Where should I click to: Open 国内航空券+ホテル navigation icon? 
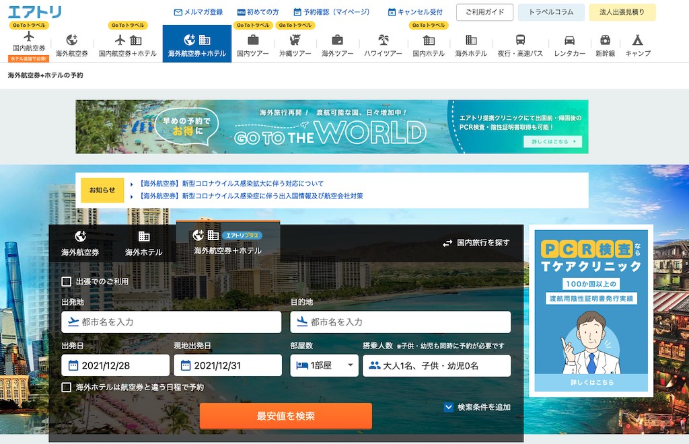[128, 40]
